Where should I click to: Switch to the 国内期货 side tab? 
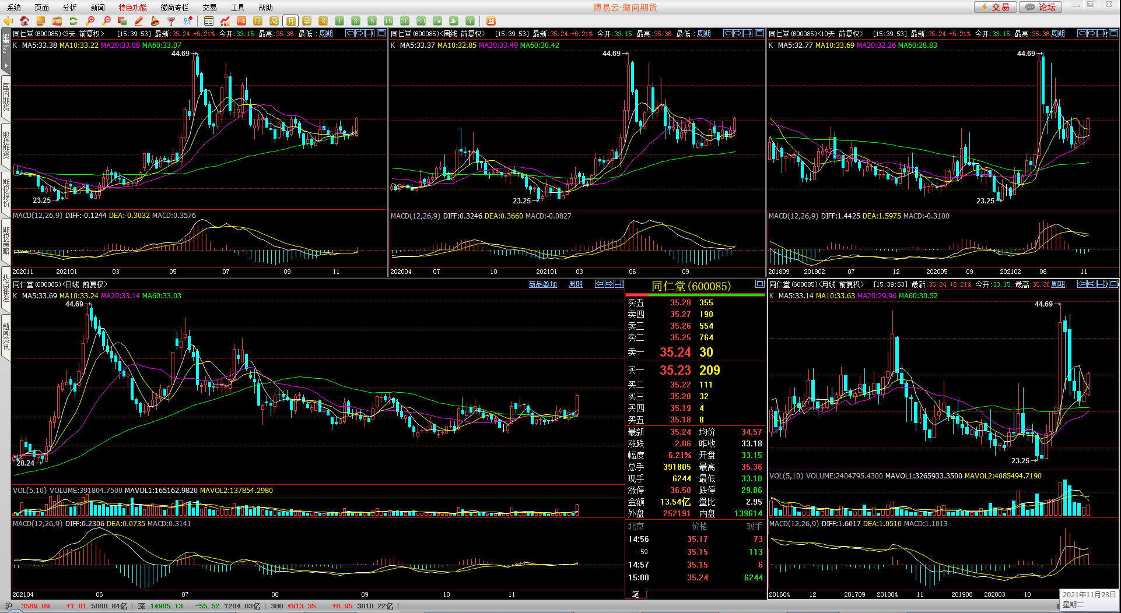(x=6, y=97)
